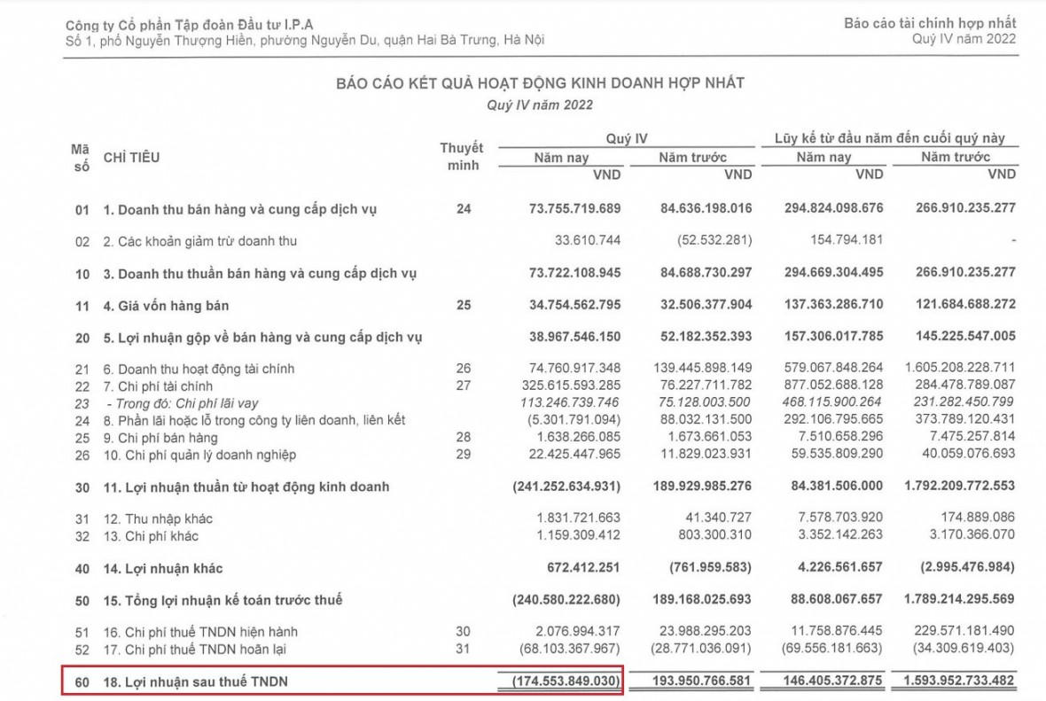Click the gross profit value 38.967.546.150

[x=565, y=338]
